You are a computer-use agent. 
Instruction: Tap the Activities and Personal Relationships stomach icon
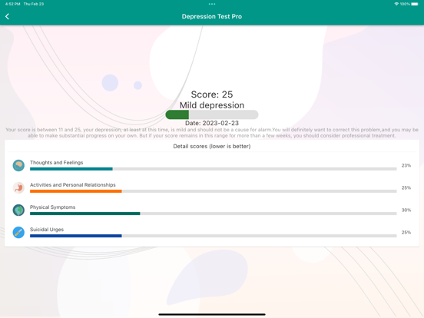tap(18, 187)
